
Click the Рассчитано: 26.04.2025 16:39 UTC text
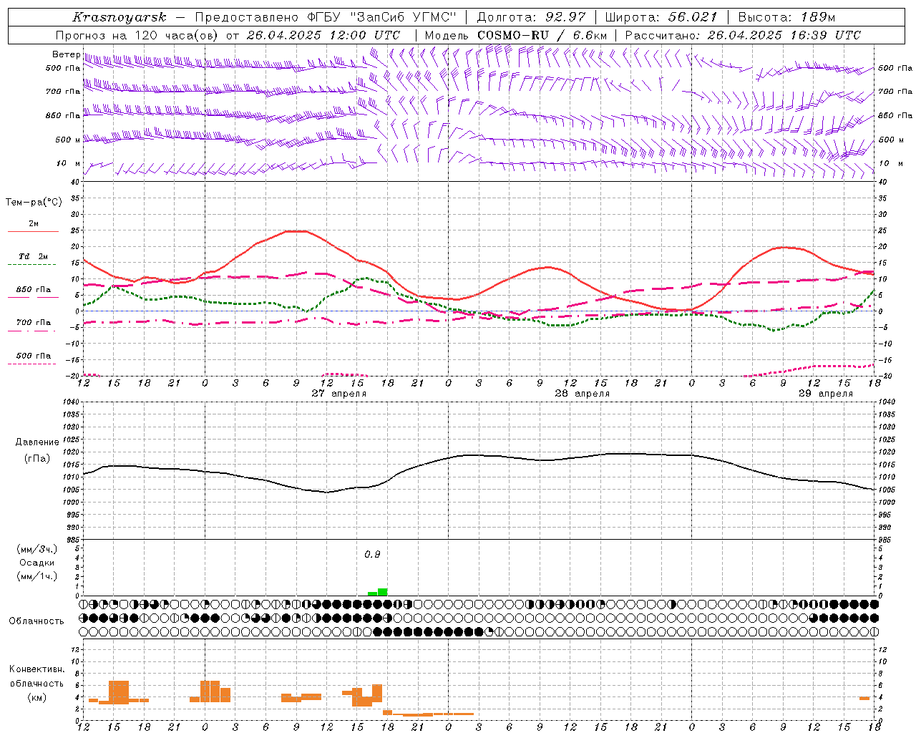743,35
